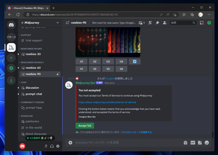Make variations with V3 button
218x155 pixels.
[108, 69]
